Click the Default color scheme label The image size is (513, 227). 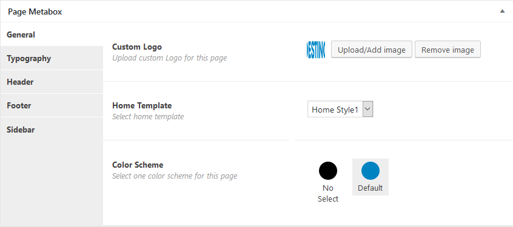pyautogui.click(x=370, y=188)
